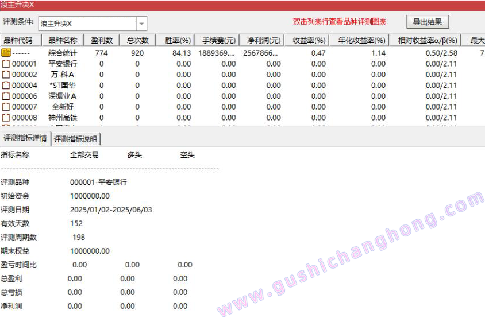Click the 全部交易 column heading
Screen dimensions: 485x318
(x=84, y=155)
